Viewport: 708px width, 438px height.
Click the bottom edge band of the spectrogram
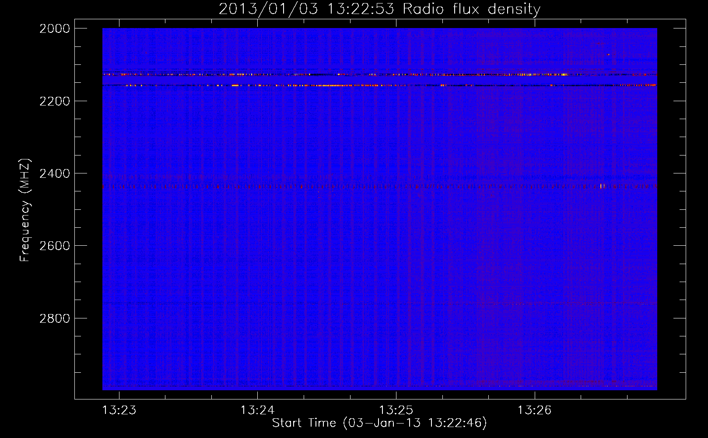(379, 386)
